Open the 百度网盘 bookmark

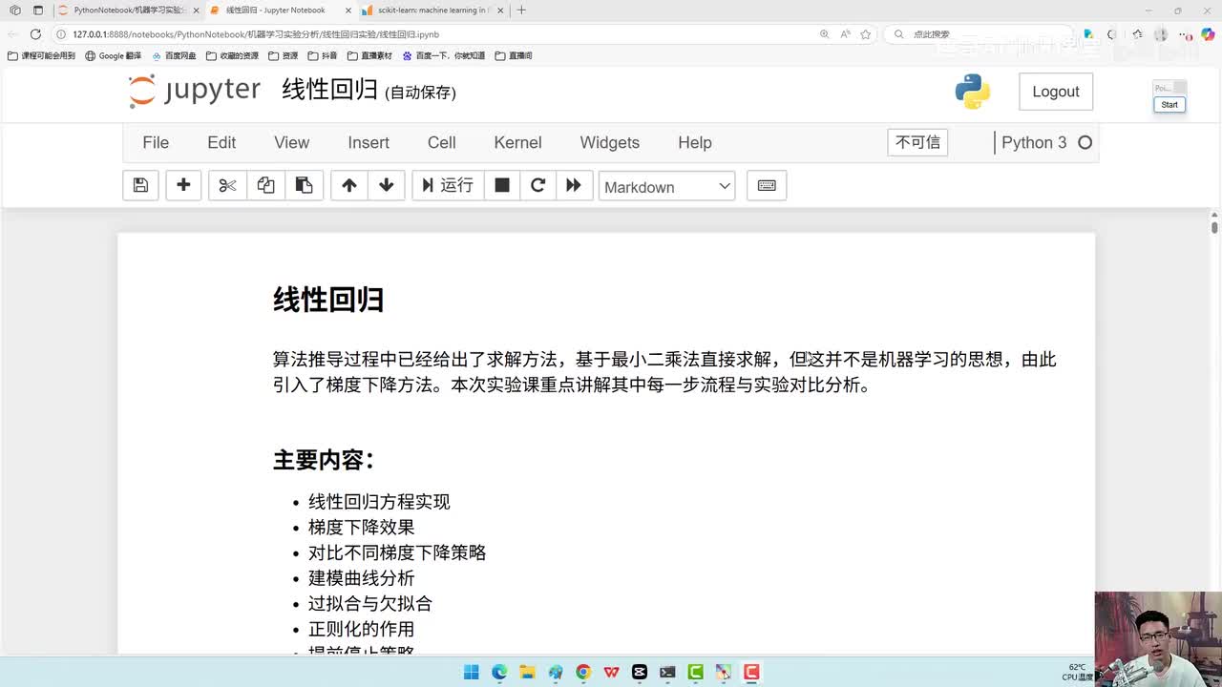[174, 55]
